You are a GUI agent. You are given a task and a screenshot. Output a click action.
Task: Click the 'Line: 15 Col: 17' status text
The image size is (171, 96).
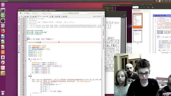tap(98, 16)
